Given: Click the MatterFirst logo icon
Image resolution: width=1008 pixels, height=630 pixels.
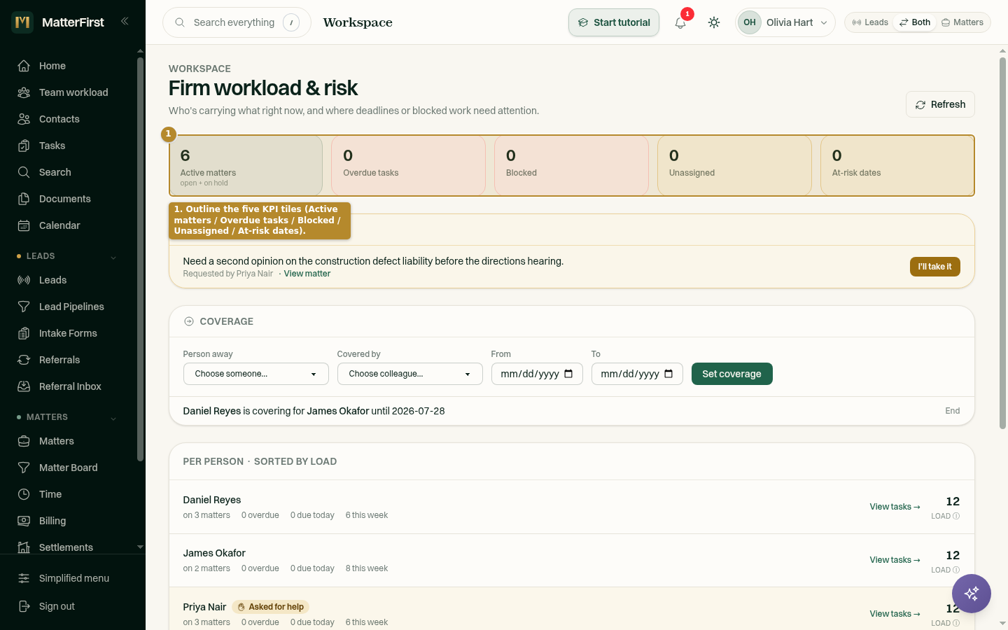Looking at the screenshot, I should (x=22, y=22).
